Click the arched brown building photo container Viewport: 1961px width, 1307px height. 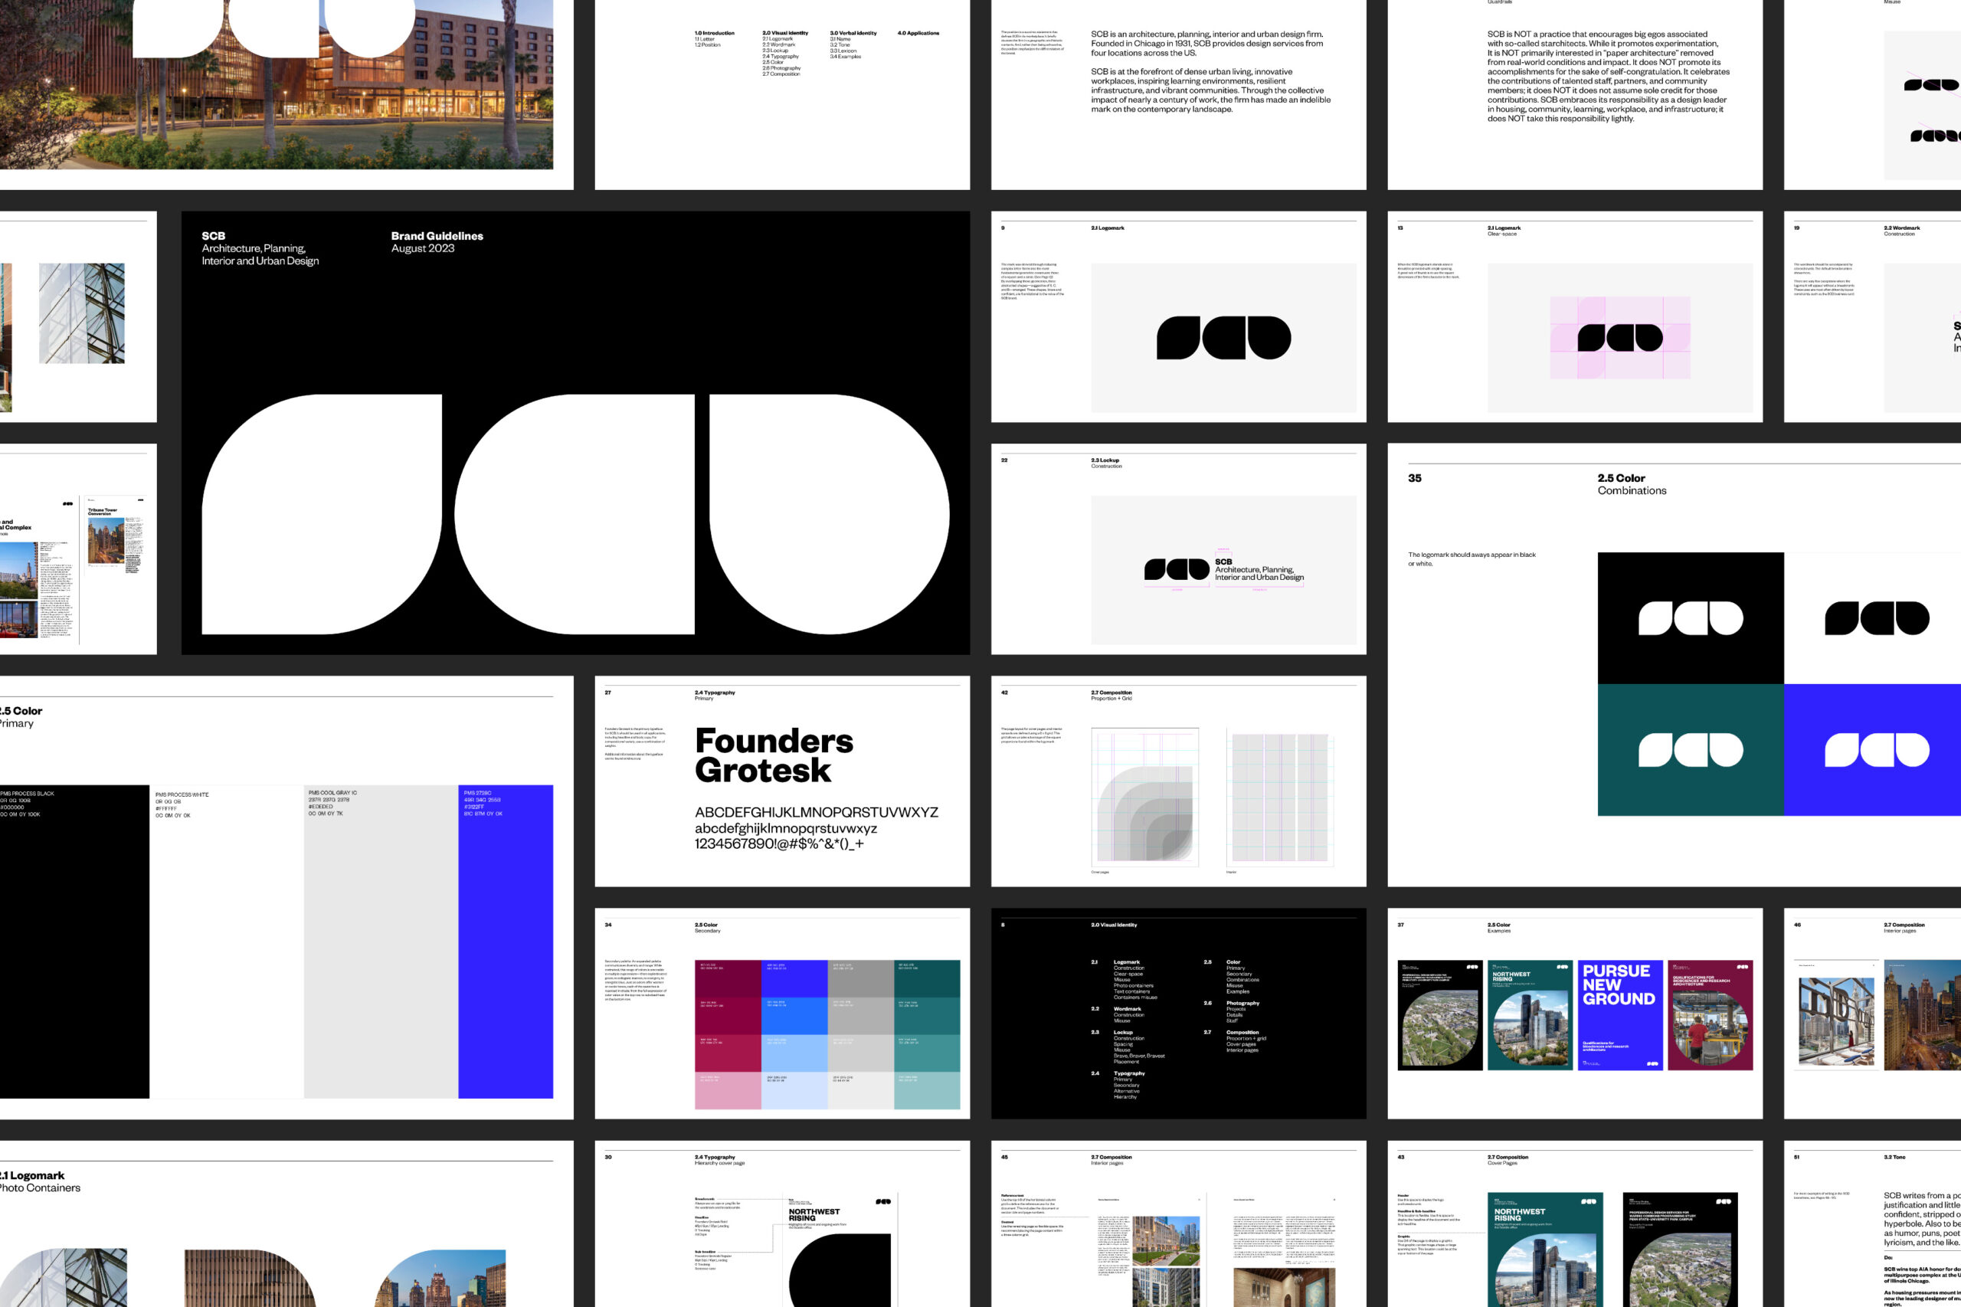pyautogui.click(x=250, y=1278)
